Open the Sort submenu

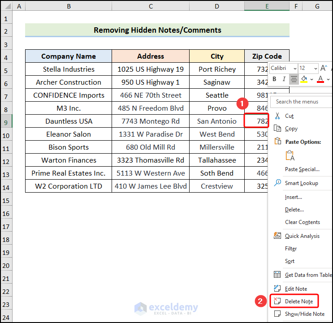[290, 261]
